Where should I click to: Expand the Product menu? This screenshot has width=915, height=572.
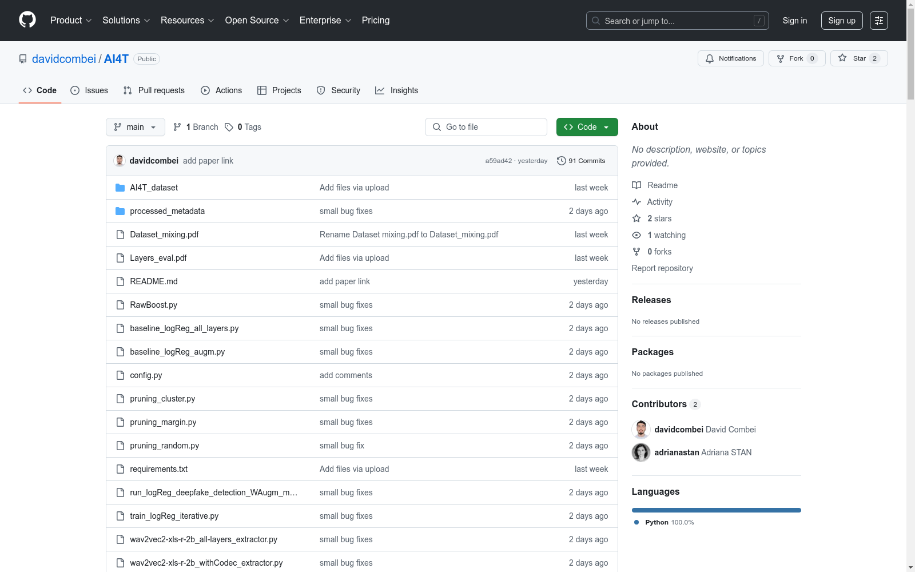(x=71, y=21)
